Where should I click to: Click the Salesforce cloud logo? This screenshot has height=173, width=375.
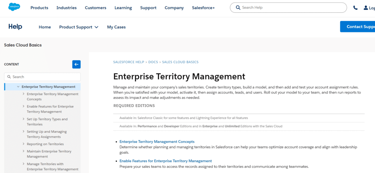coord(14,7)
